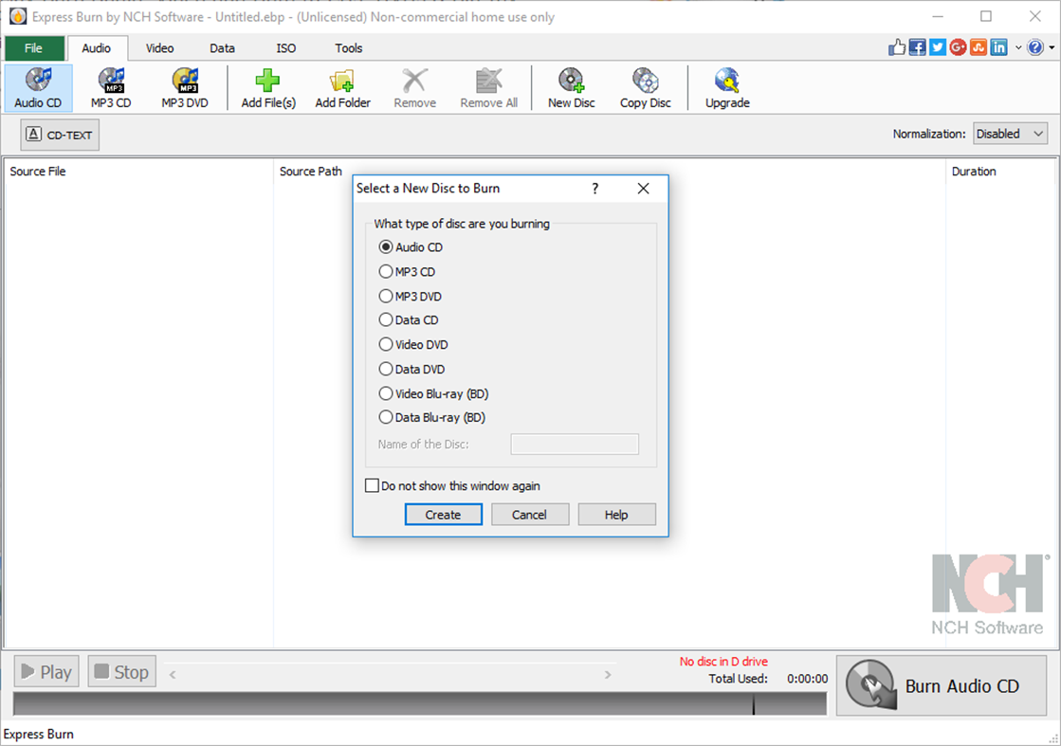Click the Facebook share icon

coord(917,45)
